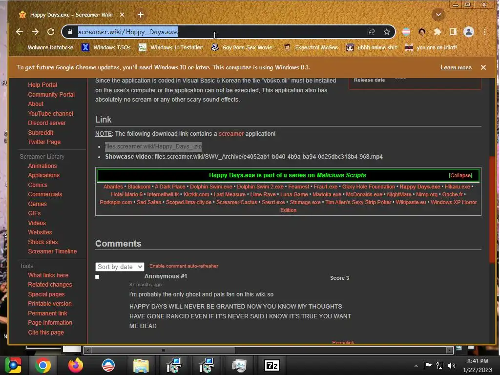The image size is (500, 375).
Task: Bookmark this page with the star icon
Action: point(387,32)
